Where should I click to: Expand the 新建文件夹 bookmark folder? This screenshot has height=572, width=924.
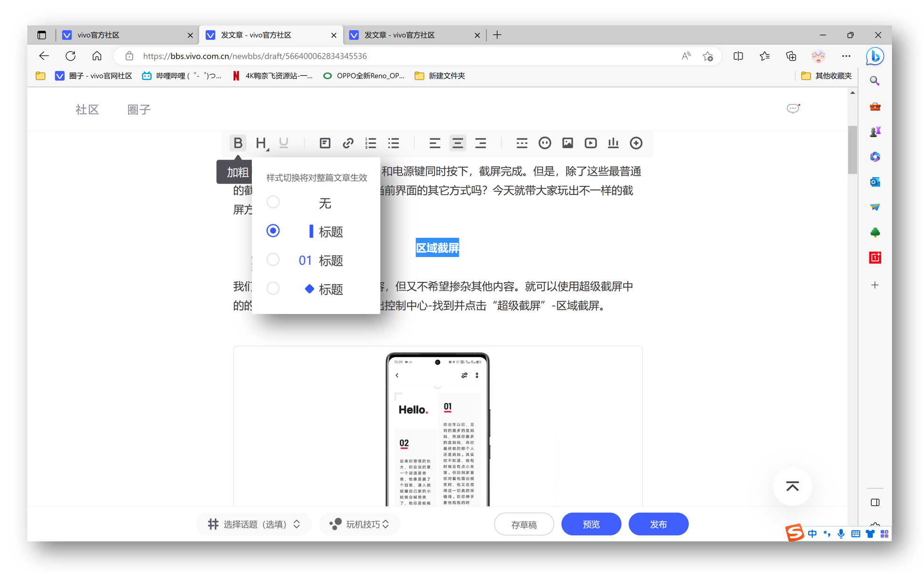click(440, 76)
